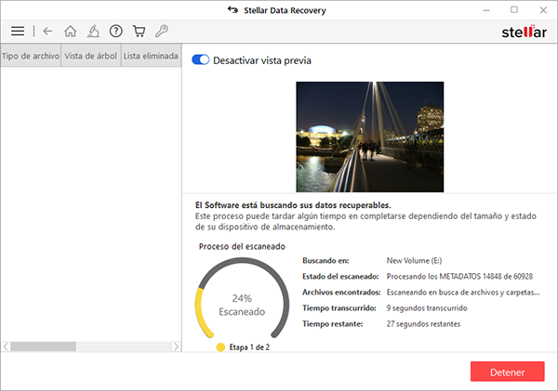Click the horizontal scrollbar right arrow

click(x=176, y=346)
